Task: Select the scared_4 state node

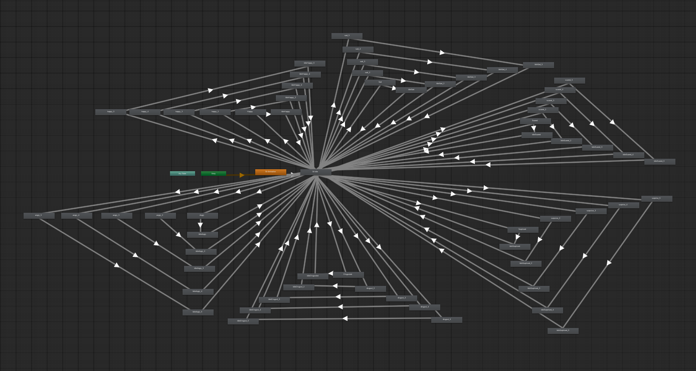Action: coord(560,90)
